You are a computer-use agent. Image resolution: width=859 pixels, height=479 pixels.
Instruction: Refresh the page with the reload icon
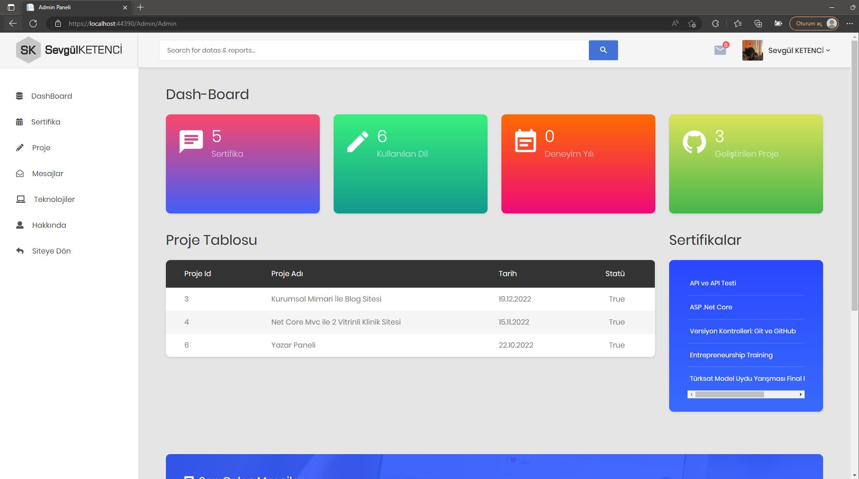33,24
